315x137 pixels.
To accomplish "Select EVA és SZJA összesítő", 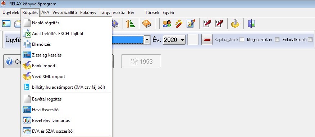I will tap(66, 131).
